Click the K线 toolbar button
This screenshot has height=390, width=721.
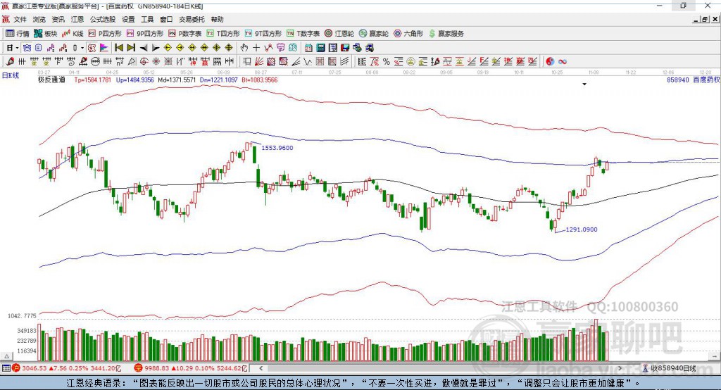pyautogui.click(x=73, y=34)
